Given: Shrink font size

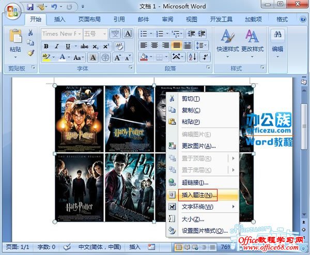Looking at the screenshot, I should coord(128,58).
